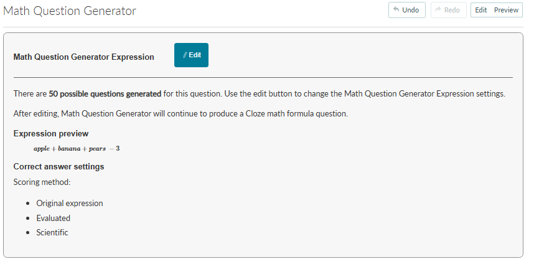
Task: Click the Redo arrow icon
Action: click(x=438, y=10)
